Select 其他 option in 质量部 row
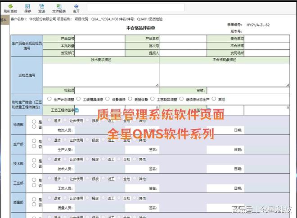The image size is (297, 218). 135,198
